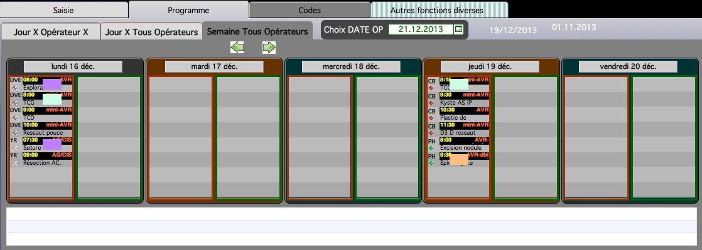Select Jour X Opérateur X view
The height and width of the screenshot is (250, 702).
tap(51, 32)
